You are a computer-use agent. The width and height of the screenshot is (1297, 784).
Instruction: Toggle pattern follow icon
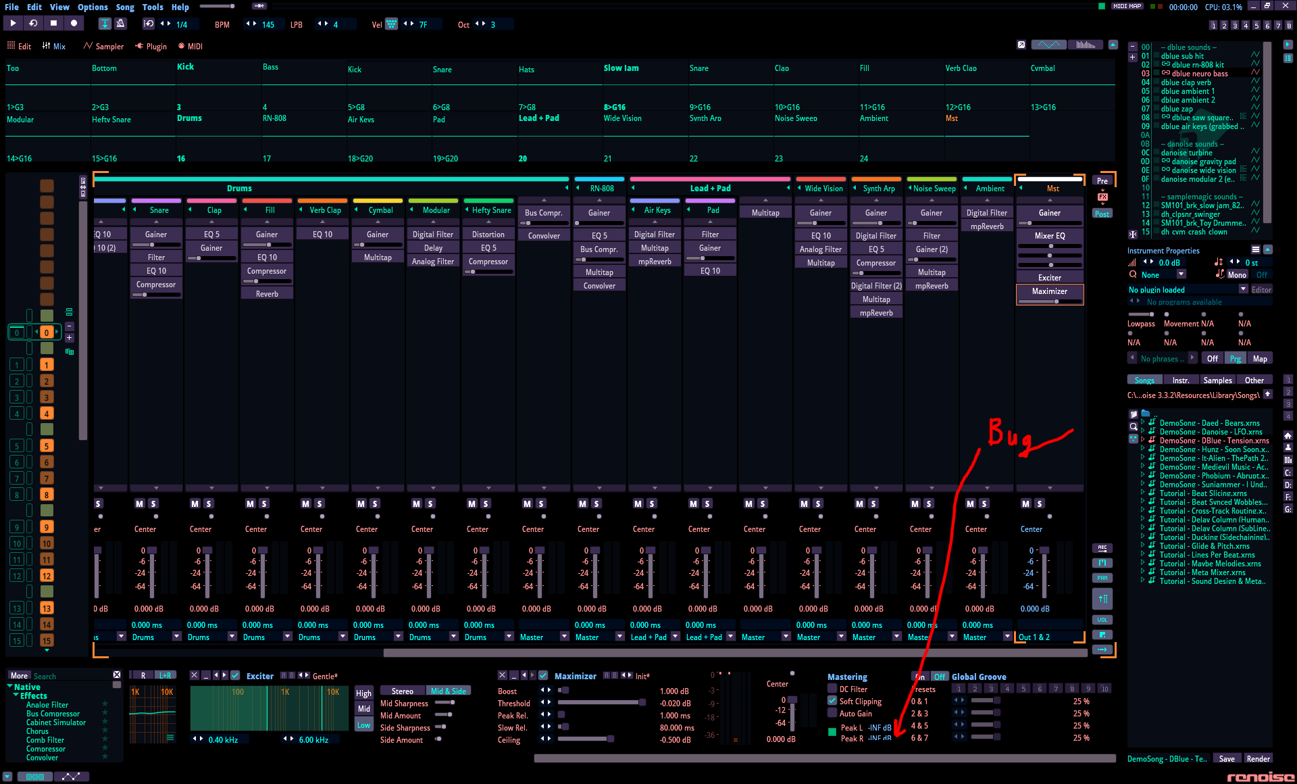click(x=105, y=24)
